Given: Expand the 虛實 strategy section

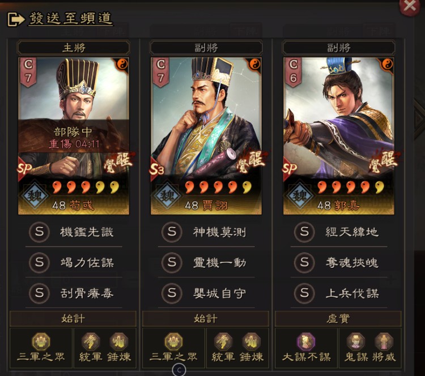Looking at the screenshot, I should (338, 319).
